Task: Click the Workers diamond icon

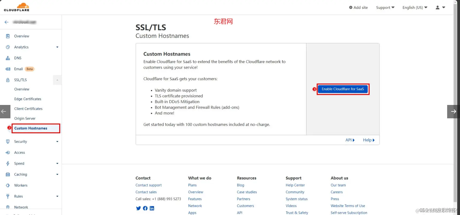Action: [8, 185]
